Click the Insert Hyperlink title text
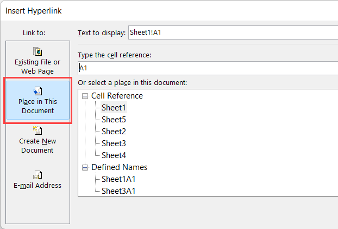This screenshot has width=338, height=229. click(33, 11)
